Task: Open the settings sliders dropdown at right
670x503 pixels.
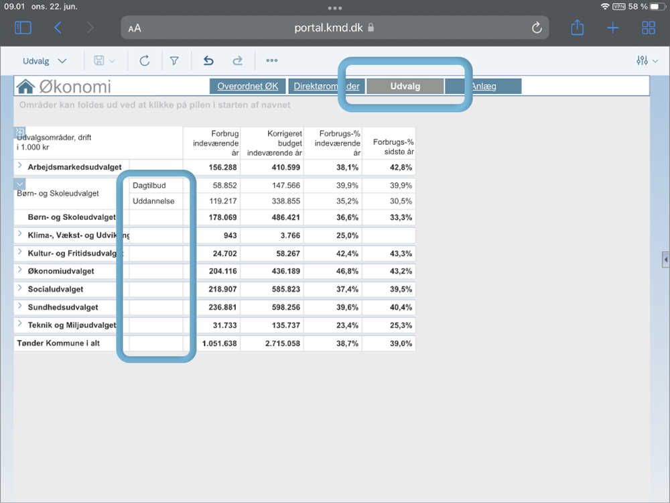Action: click(x=647, y=61)
